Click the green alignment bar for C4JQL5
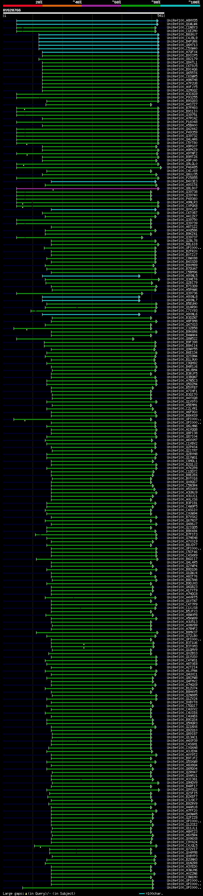Image resolution: width=203 pixels, height=896 pixels. click(x=96, y=845)
